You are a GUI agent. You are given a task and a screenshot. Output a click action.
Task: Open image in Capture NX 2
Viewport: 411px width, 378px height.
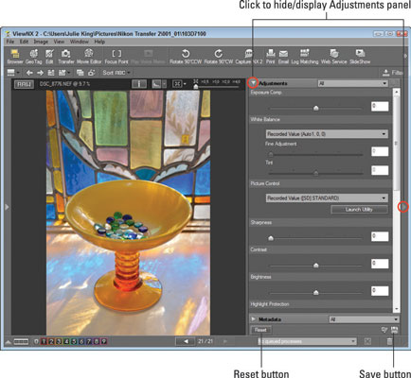pyautogui.click(x=249, y=57)
